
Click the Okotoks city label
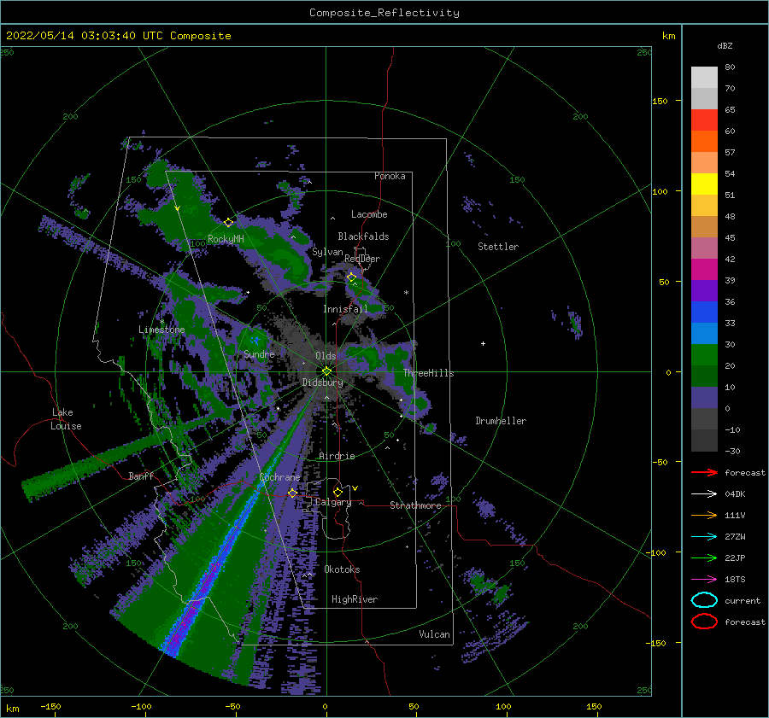click(x=343, y=569)
